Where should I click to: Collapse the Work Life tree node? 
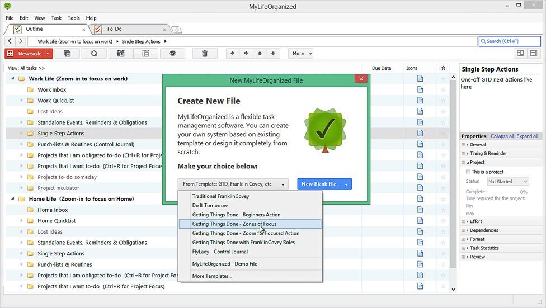(12, 79)
